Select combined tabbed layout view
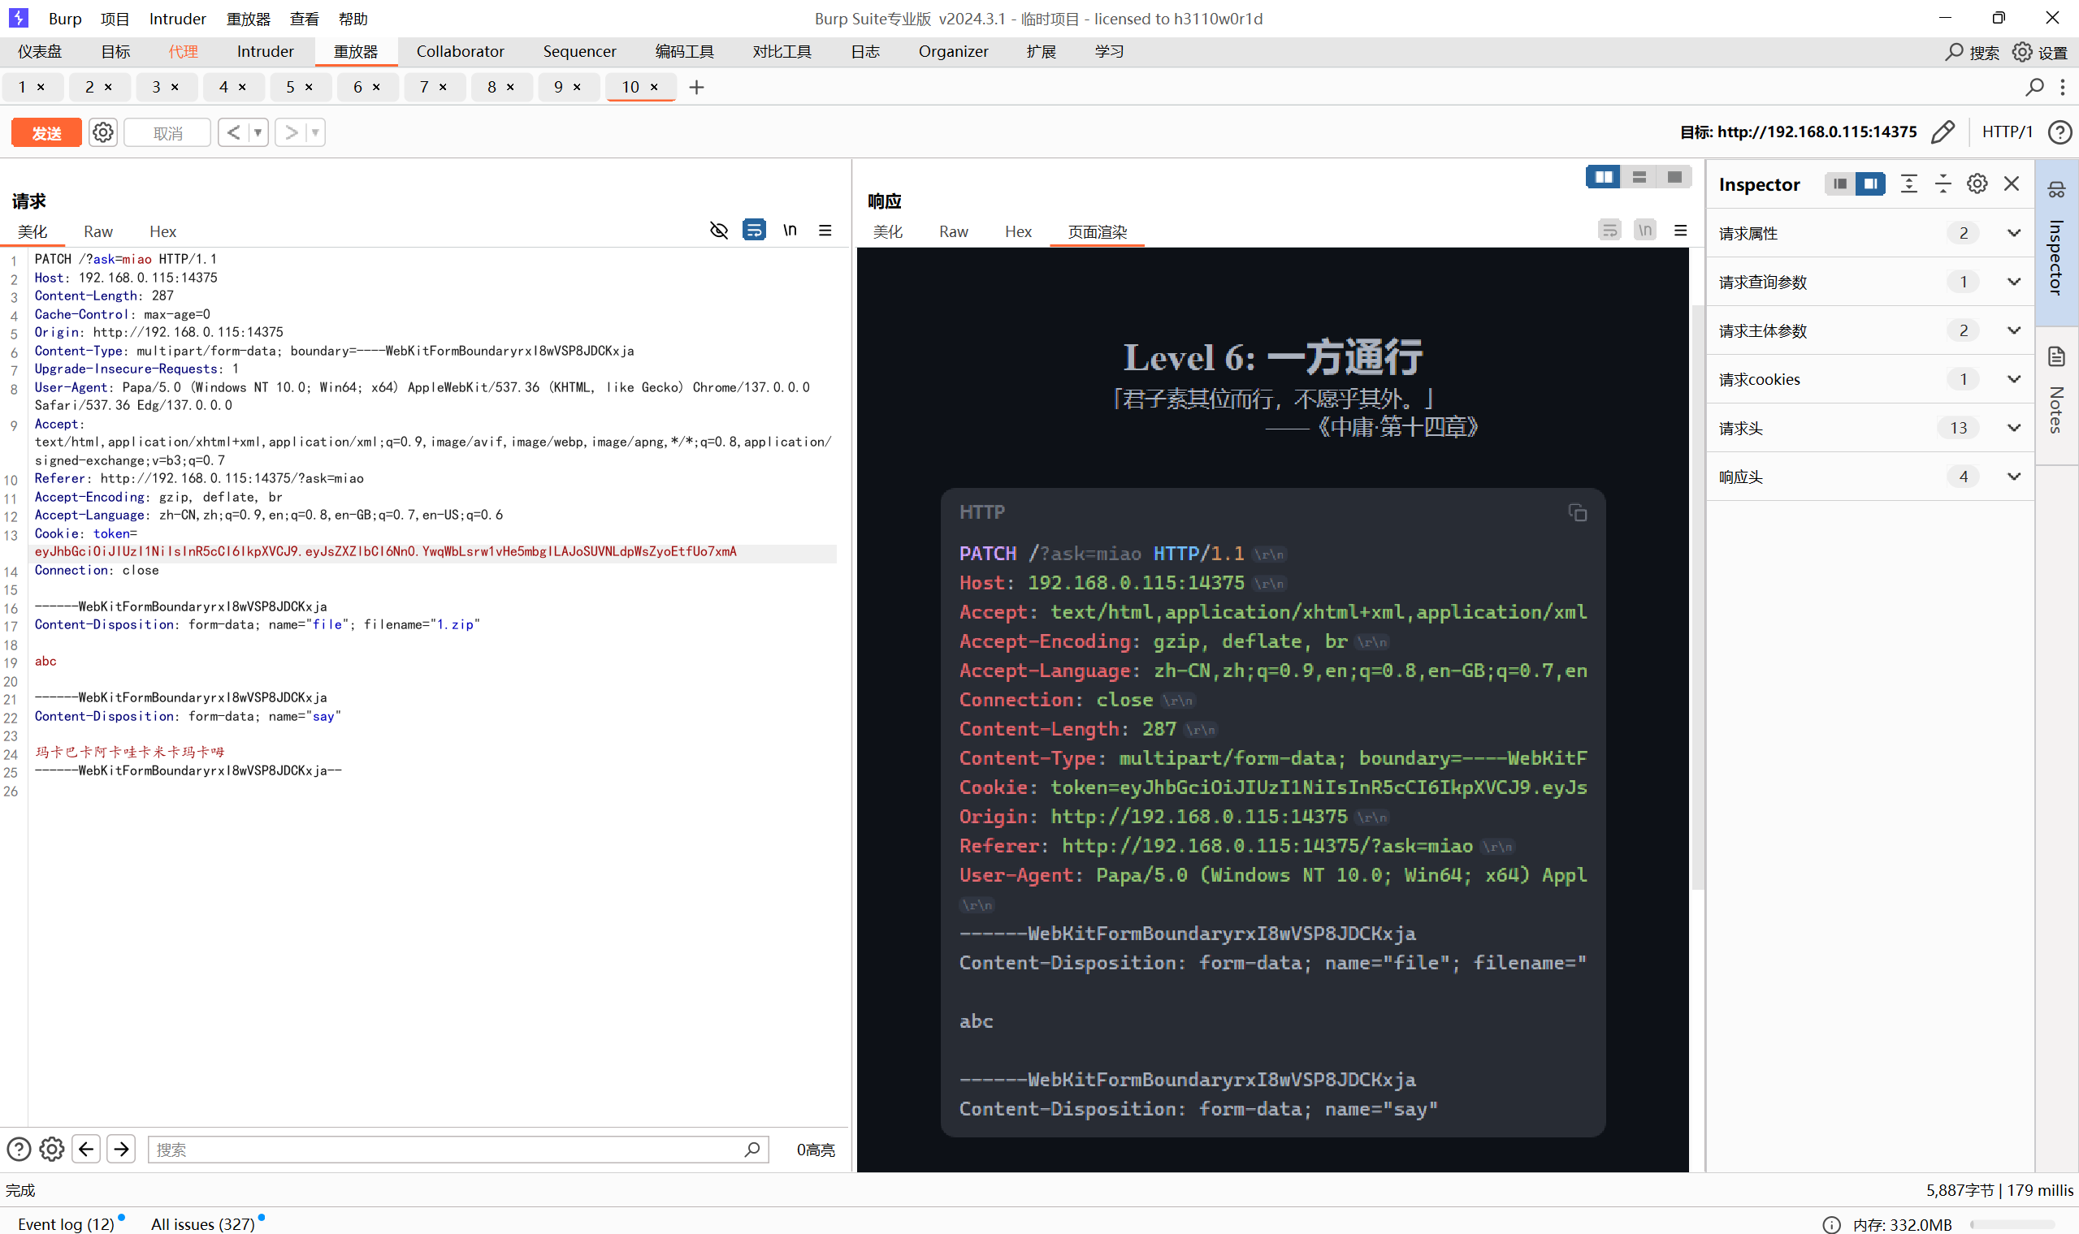This screenshot has height=1234, width=2079. 1674,177
